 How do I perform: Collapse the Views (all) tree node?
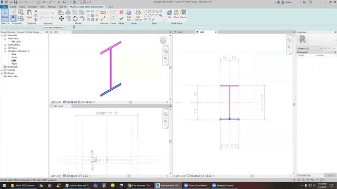(2, 35)
